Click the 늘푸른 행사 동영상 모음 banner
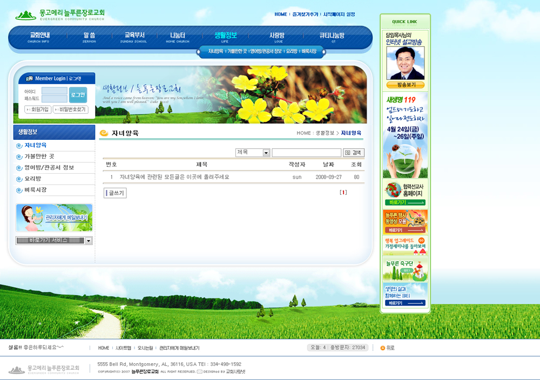 pos(405,221)
